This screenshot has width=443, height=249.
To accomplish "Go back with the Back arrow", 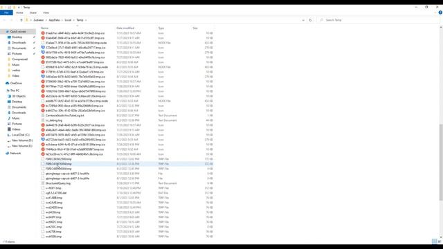I will click(4, 20).
